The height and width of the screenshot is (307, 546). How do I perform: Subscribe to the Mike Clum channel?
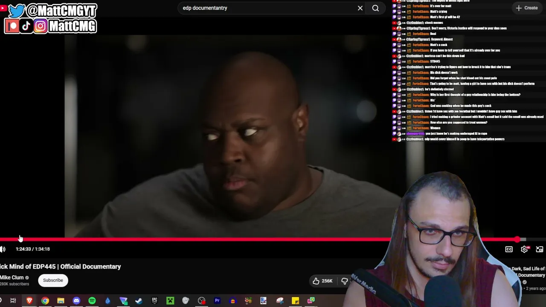(x=53, y=280)
